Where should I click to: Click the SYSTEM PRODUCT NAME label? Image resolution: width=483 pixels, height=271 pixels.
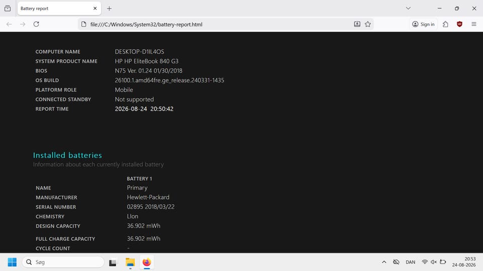[66, 61]
